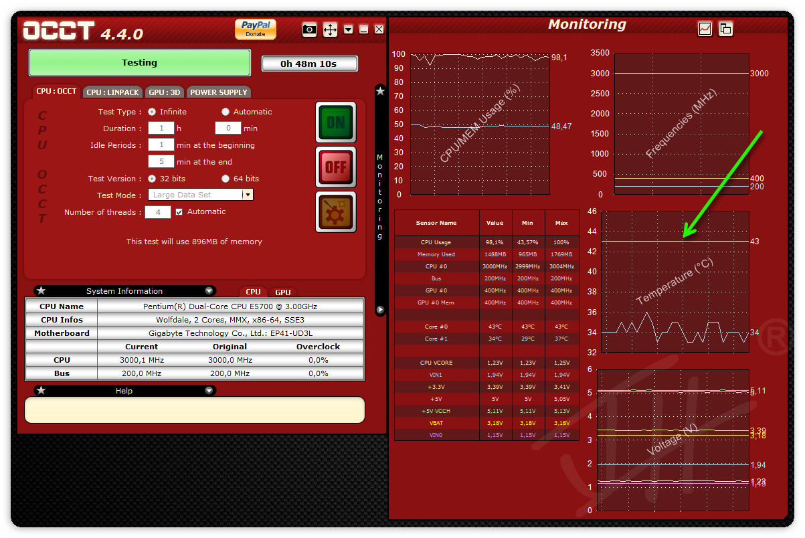805x538 pixels.
Task: Click the +5V VCCH sensor row
Action: pyautogui.click(x=486, y=411)
